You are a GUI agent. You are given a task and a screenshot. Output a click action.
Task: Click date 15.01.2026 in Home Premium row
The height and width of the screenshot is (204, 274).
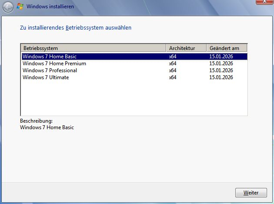point(221,64)
